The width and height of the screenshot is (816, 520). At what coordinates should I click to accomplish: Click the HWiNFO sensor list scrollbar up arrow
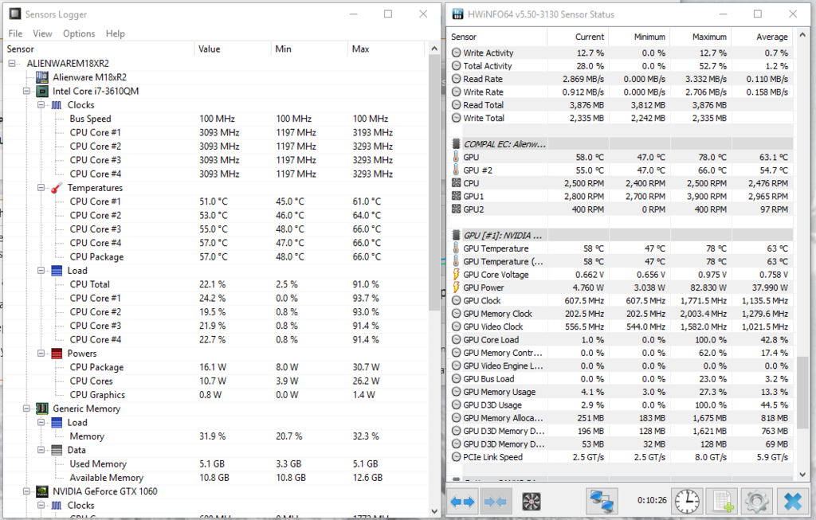[802, 35]
